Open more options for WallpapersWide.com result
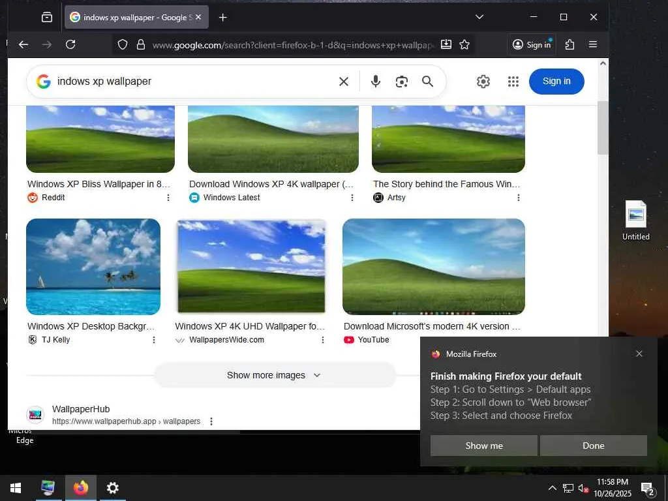 click(322, 340)
